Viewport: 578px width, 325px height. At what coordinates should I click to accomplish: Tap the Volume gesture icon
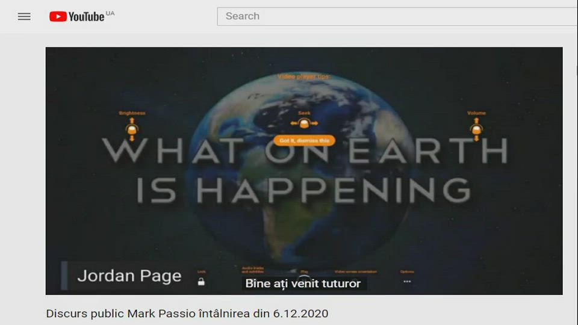(476, 129)
